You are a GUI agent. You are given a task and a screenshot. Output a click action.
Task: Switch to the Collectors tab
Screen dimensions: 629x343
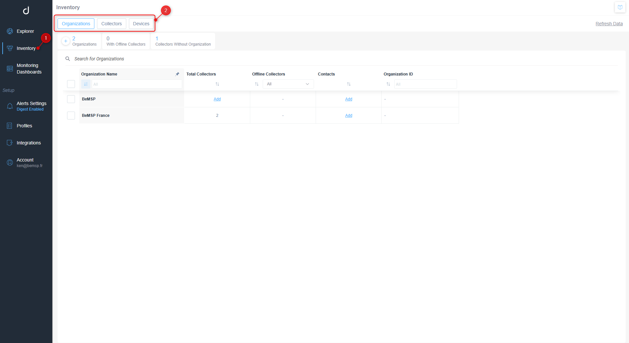[x=111, y=24]
